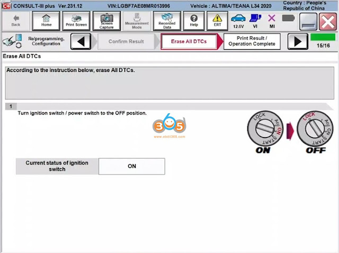Open Measurement Mode
The image size is (339, 253).
pyautogui.click(x=137, y=21)
